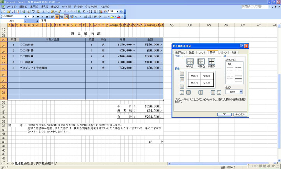The height and width of the screenshot is (169, 281).
Task: Click the 外枠 outline preset button
Action: [x=201, y=62]
